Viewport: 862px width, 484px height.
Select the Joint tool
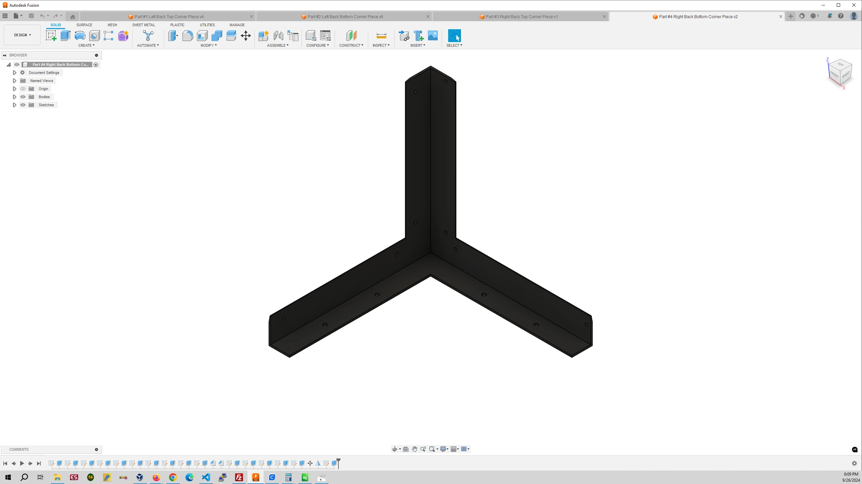click(278, 36)
